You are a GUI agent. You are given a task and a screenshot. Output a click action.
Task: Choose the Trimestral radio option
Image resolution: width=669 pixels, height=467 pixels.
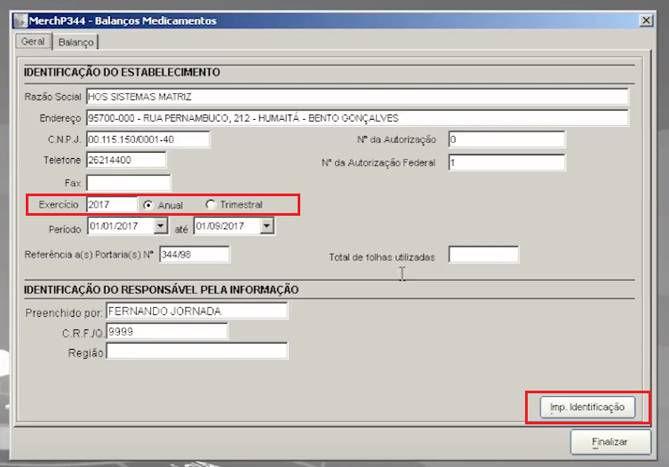pyautogui.click(x=211, y=205)
